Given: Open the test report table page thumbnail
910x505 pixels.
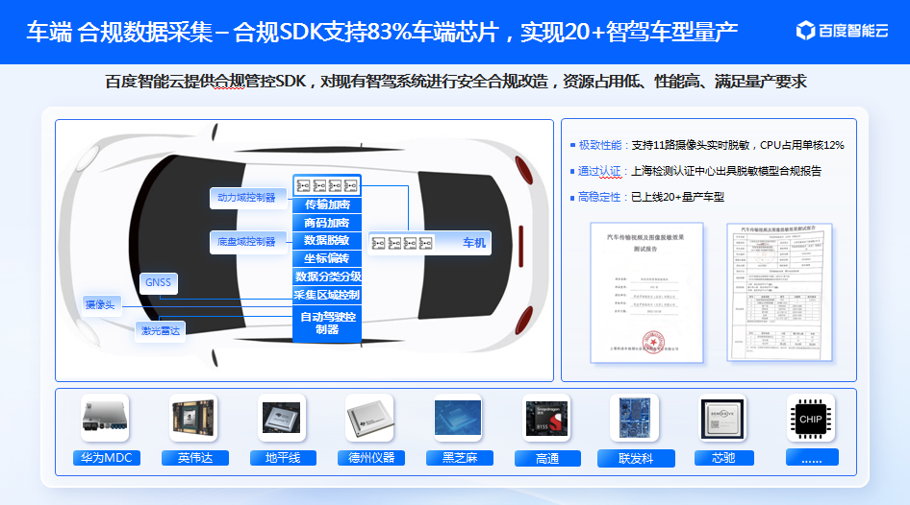Looking at the screenshot, I should [779, 293].
